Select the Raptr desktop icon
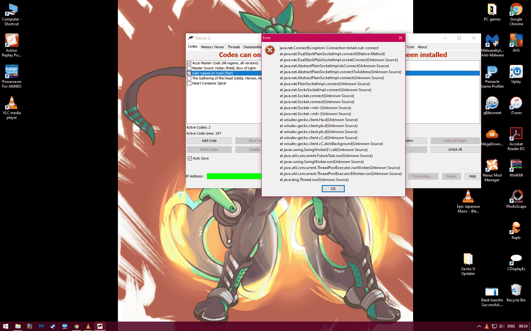The width and height of the screenshot is (531, 331). pyautogui.click(x=516, y=230)
